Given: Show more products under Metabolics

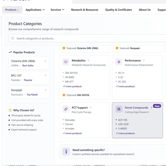Looking at the screenshot, I should (x=72, y=86).
